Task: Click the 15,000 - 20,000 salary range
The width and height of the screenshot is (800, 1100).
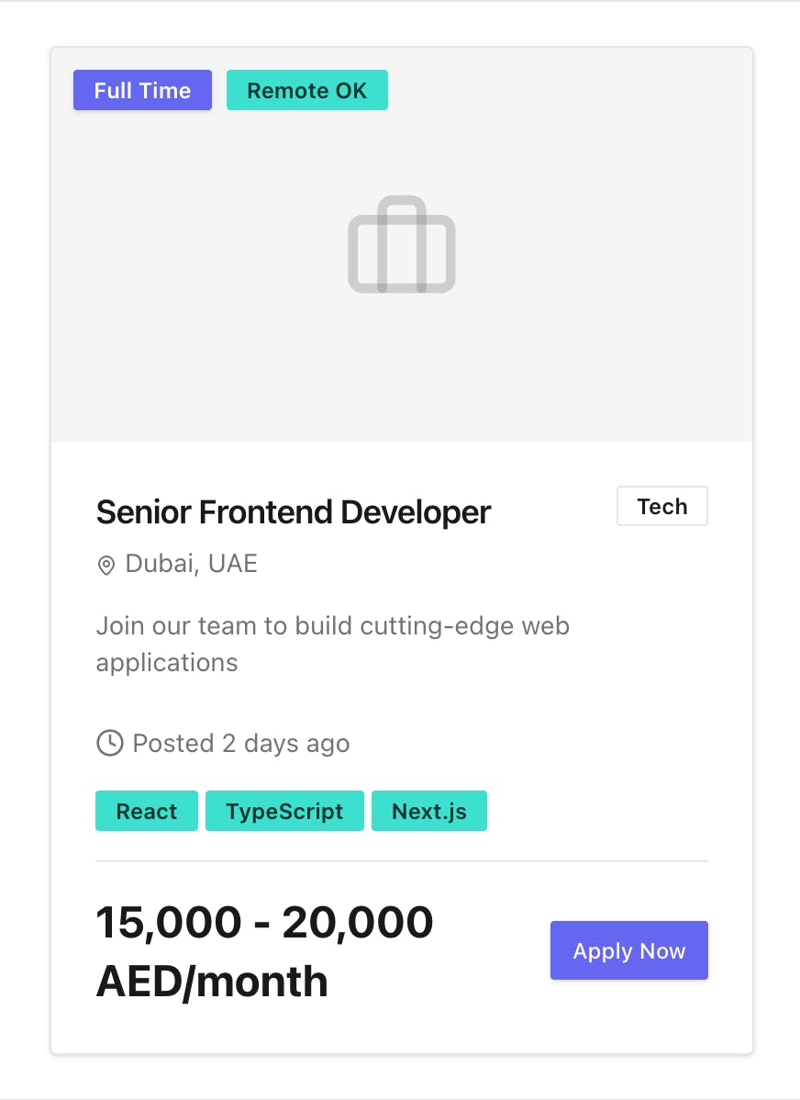Action: click(264, 922)
